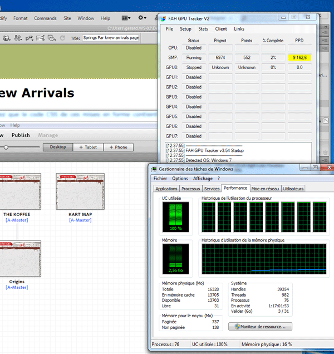Click the refresh design view icon
This screenshot has height=354, width=334.
click(x=62, y=38)
